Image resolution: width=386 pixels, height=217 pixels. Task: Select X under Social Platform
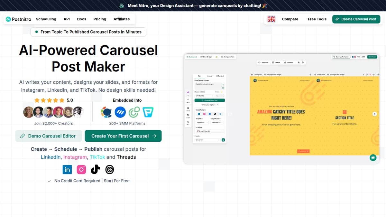click(220, 114)
